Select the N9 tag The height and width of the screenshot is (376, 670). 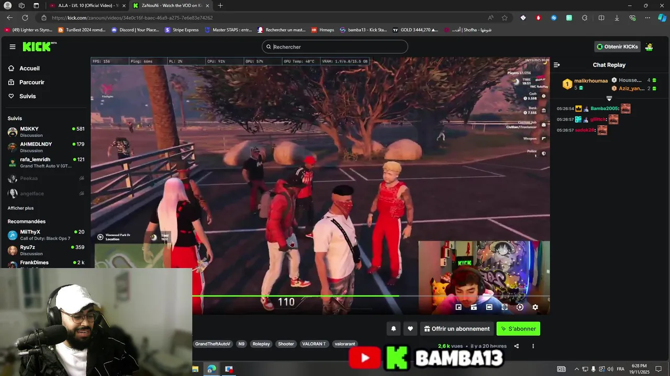[241, 344]
